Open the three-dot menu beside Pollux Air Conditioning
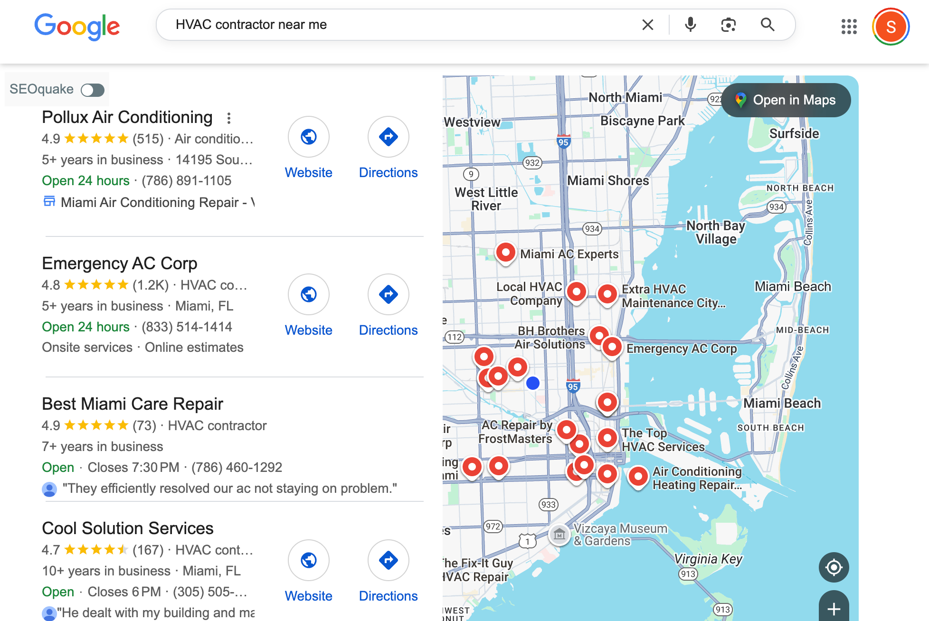Image resolution: width=929 pixels, height=621 pixels. coord(229,118)
